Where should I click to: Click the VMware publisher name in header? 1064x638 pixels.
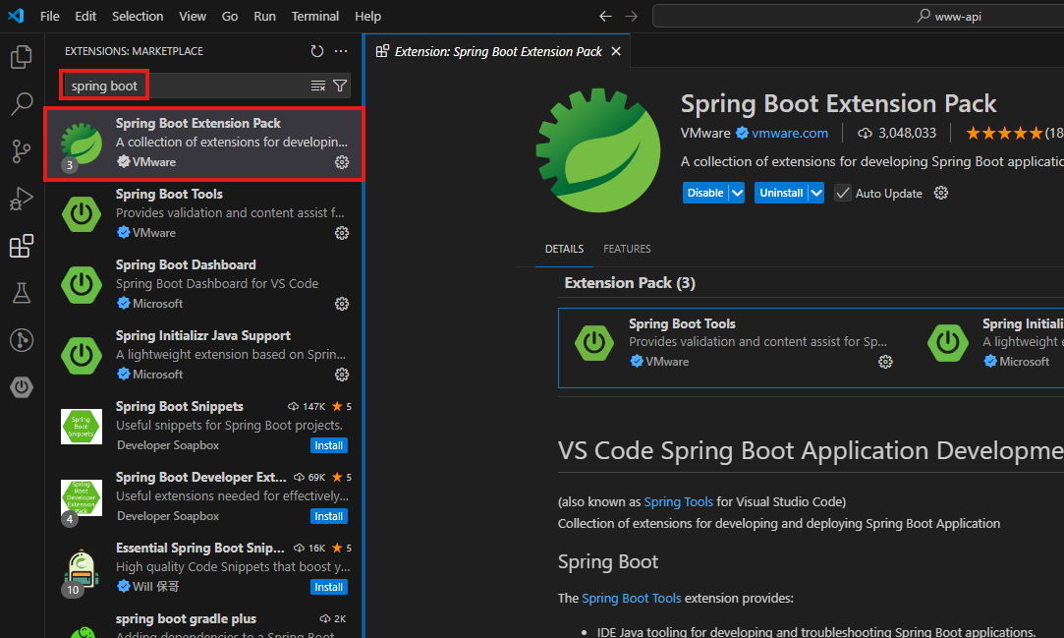point(705,133)
